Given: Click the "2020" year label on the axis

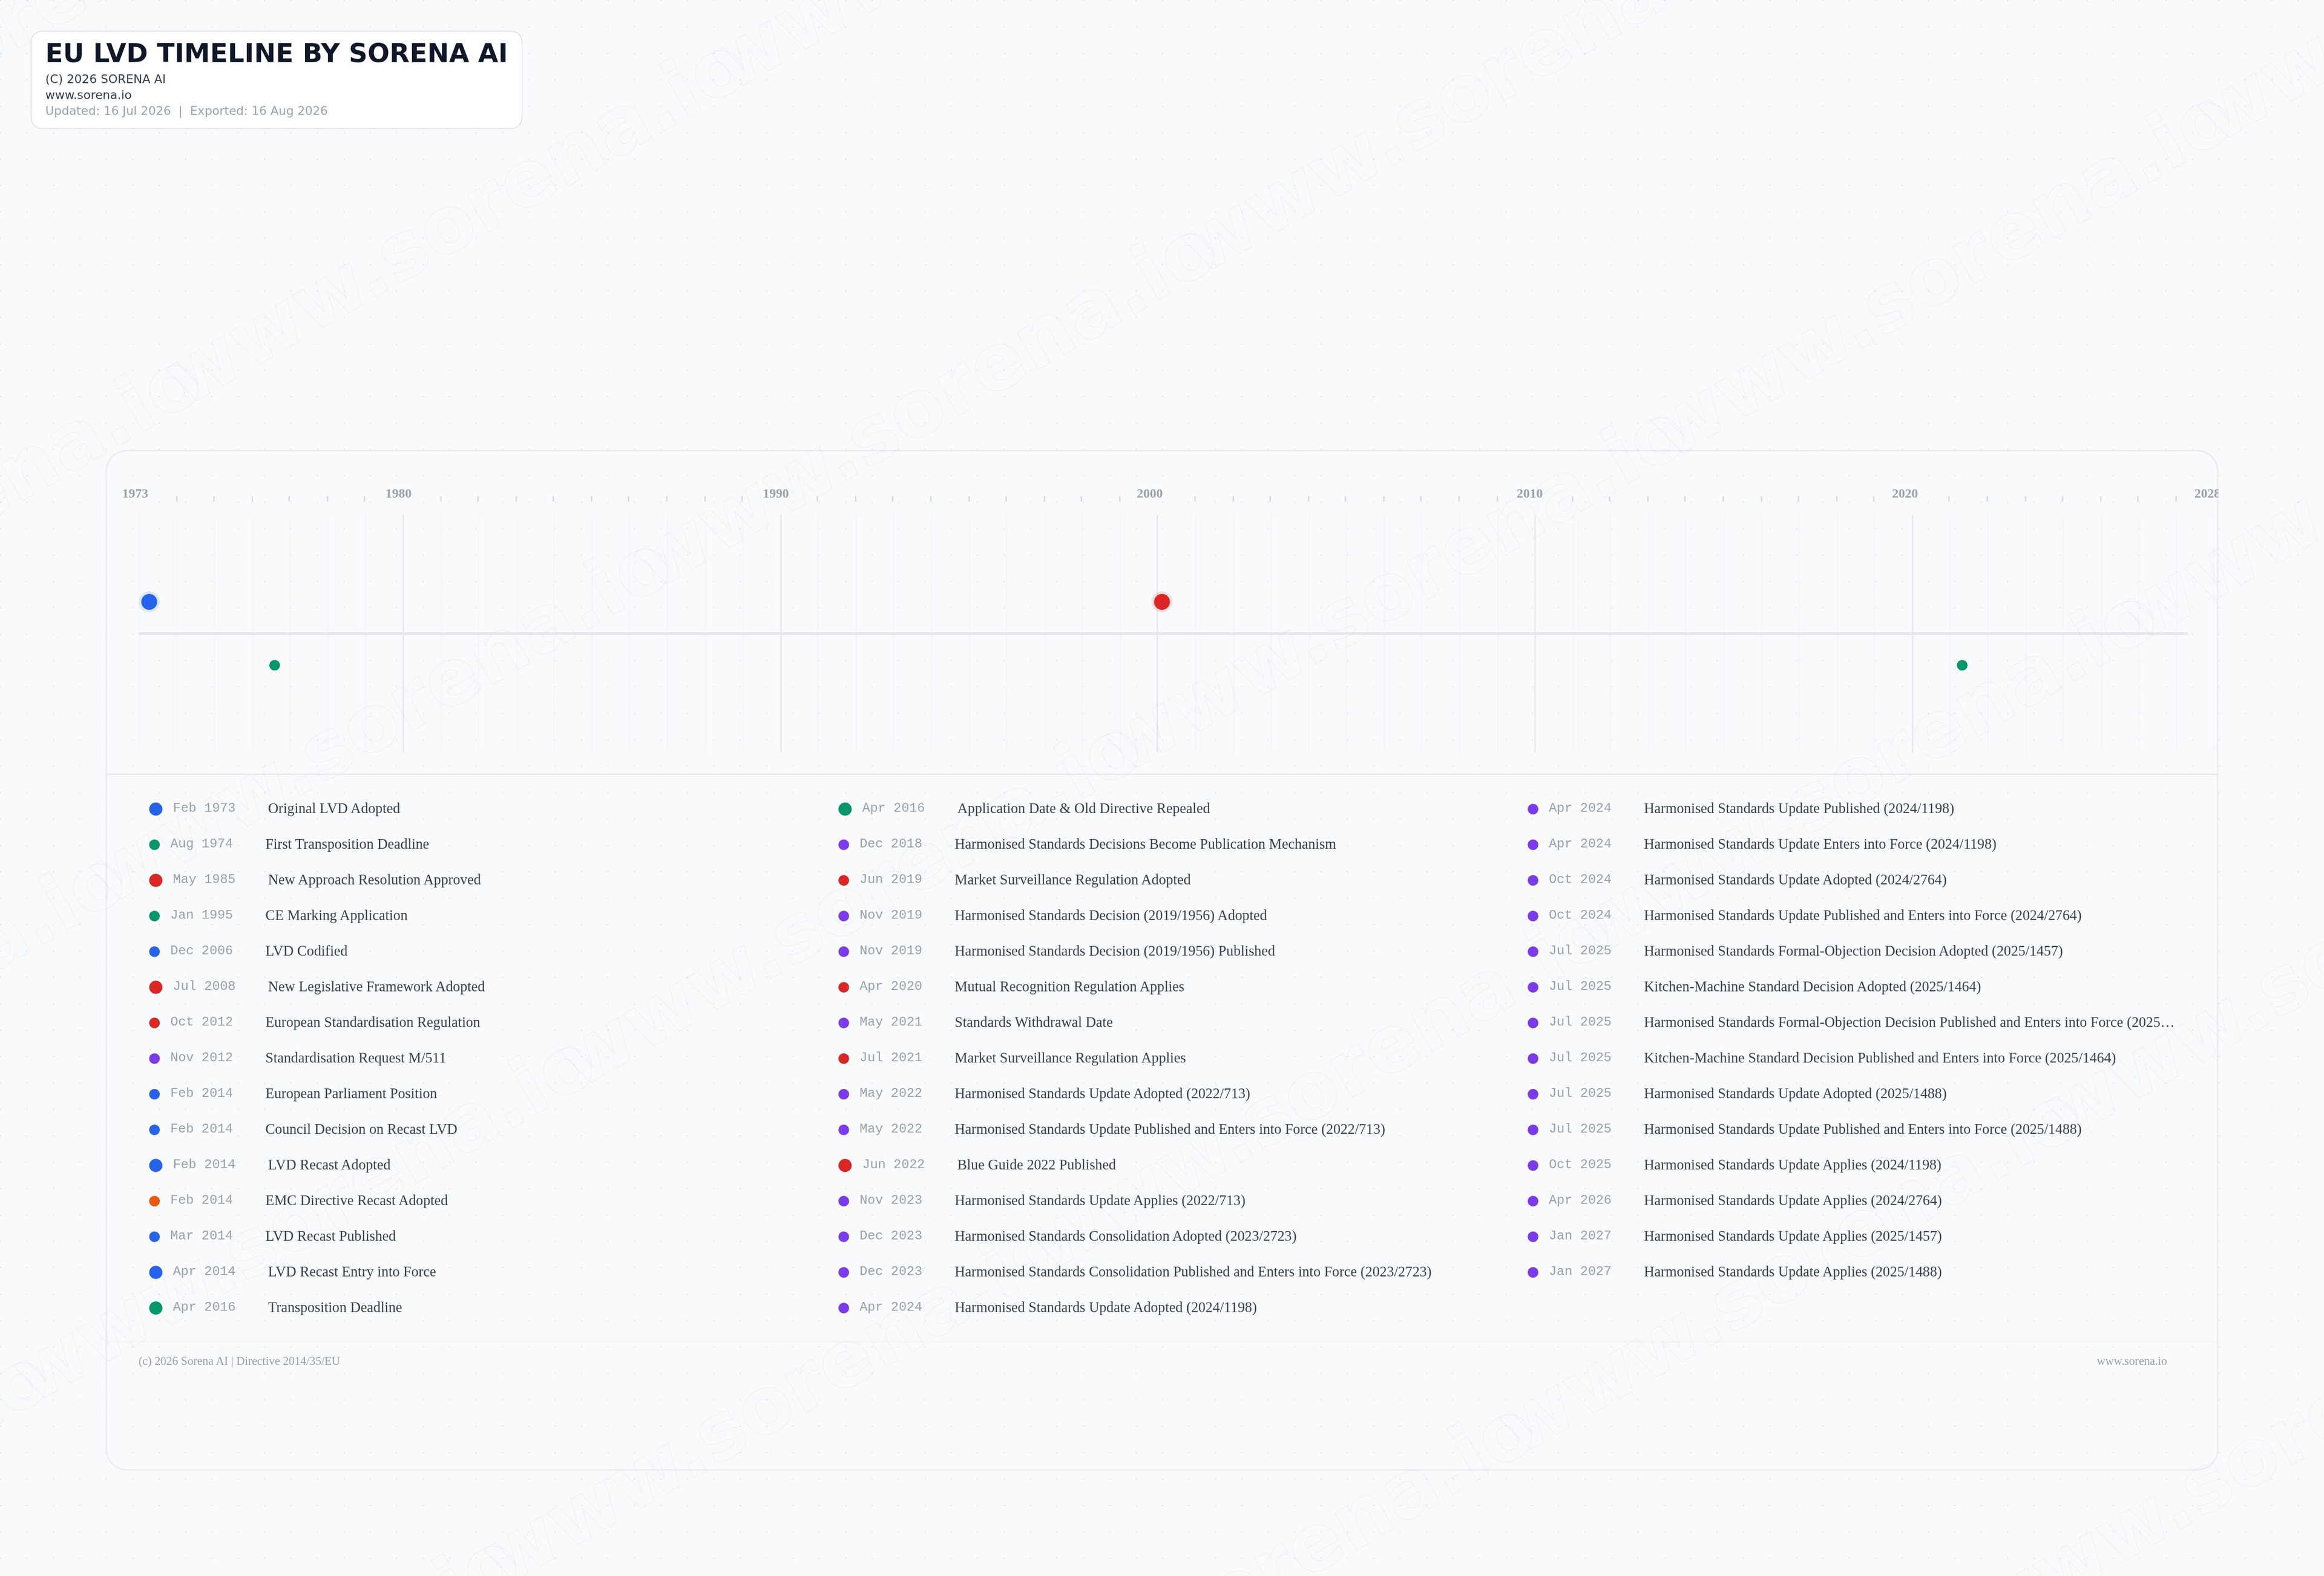Looking at the screenshot, I should [x=1905, y=494].
